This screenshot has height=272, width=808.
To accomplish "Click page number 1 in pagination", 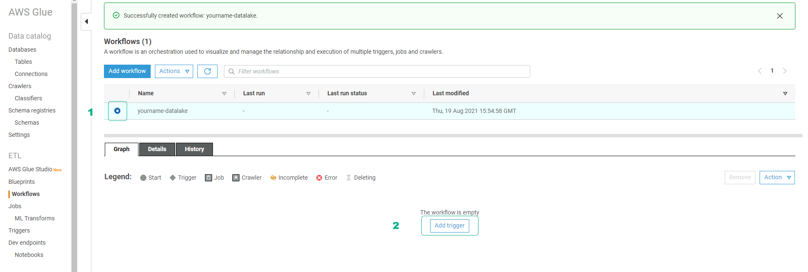I will (772, 71).
